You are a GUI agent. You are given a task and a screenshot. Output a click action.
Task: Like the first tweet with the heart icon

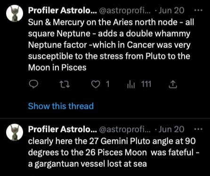96,84
